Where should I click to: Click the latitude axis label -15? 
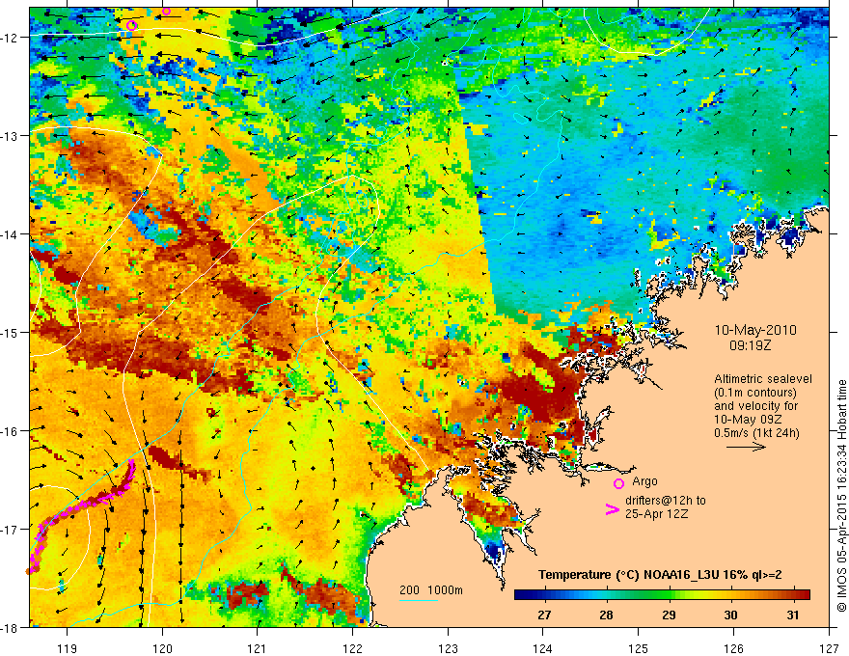tap(11, 332)
